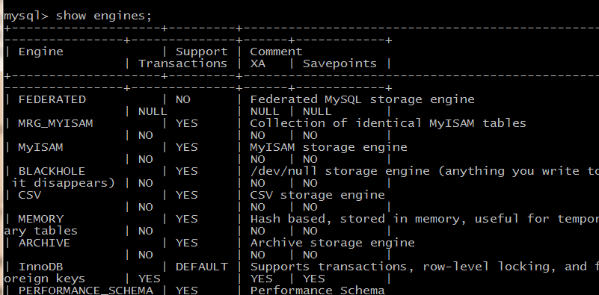Select the MRG_MYISAM engine name
This screenshot has height=295, width=599.
[55, 124]
